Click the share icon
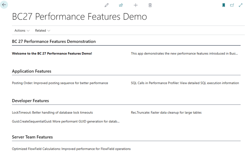This screenshot has width=250, height=160. tap(121, 5)
